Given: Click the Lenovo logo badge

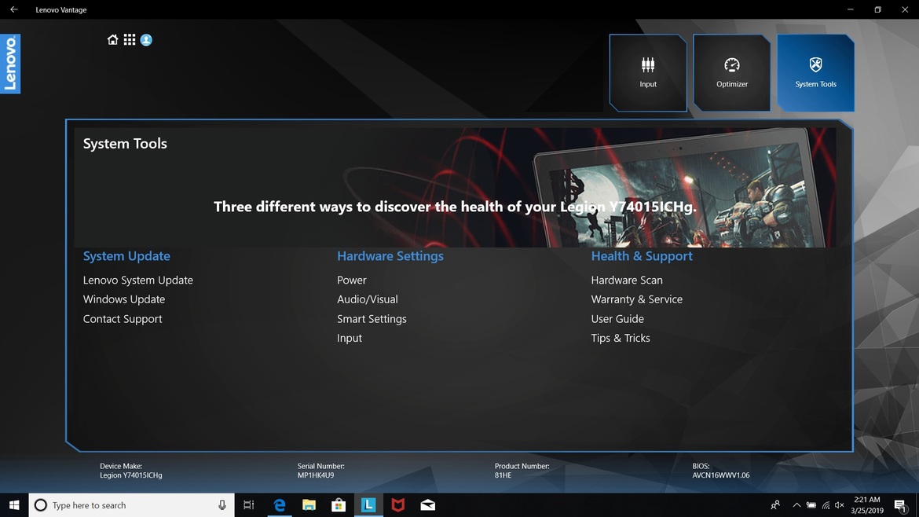Looking at the screenshot, I should (10, 64).
